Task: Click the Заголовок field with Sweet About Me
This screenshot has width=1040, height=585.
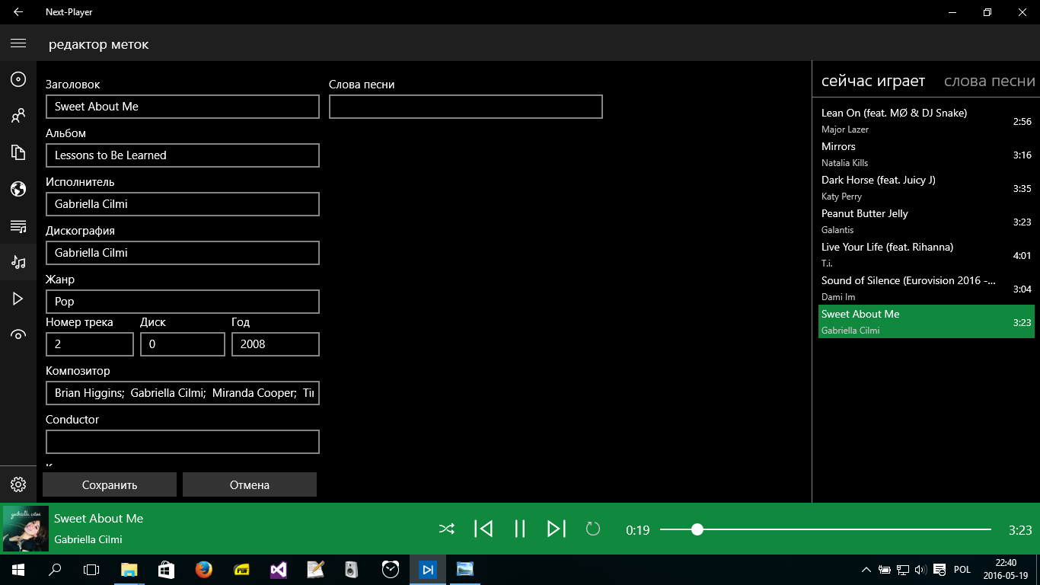Action: click(x=183, y=107)
